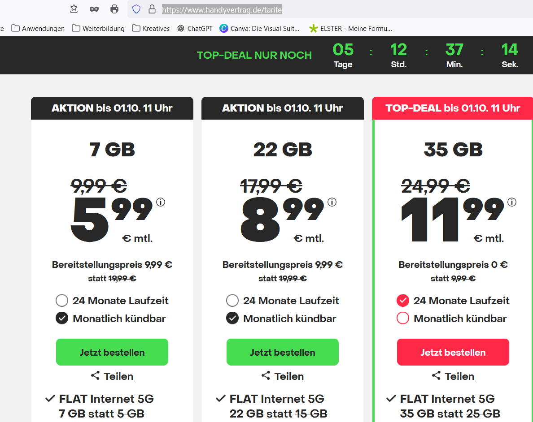Open the Weiterbildung bookmarks folder
Viewport: 533px width, 422px height.
98,29
